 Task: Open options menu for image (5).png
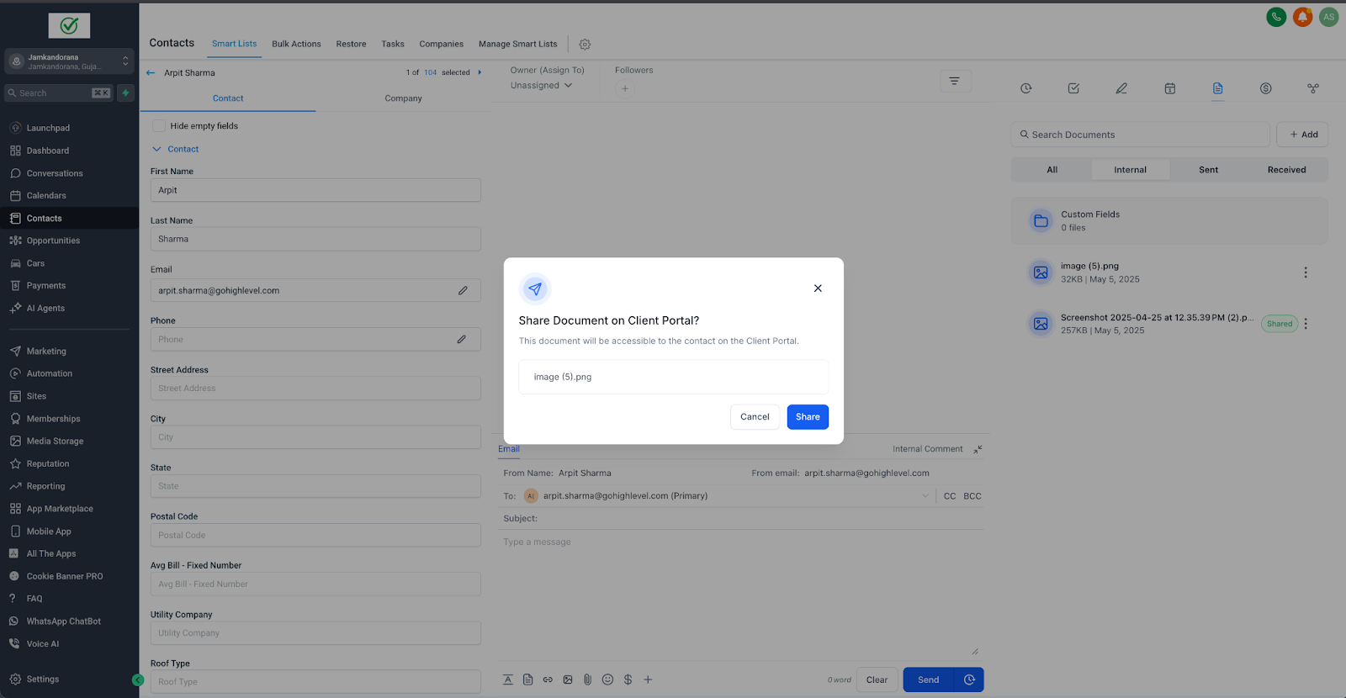[x=1306, y=272]
